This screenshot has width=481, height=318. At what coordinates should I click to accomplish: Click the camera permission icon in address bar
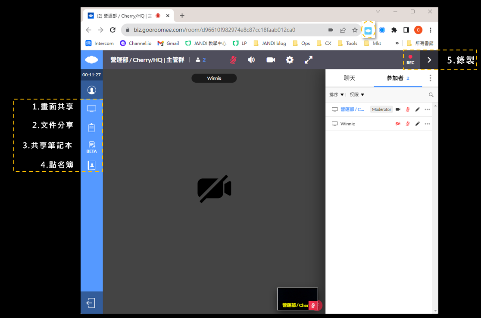(331, 30)
